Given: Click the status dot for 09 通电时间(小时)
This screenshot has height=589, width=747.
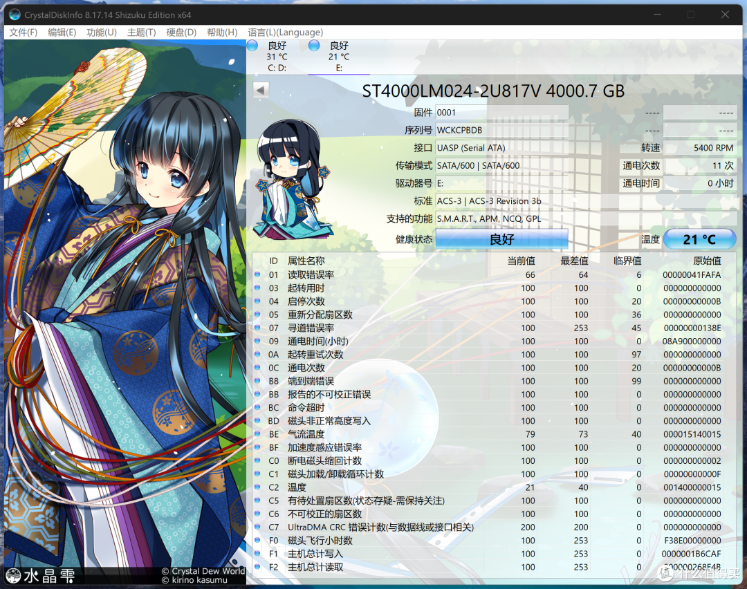Looking at the screenshot, I should pyautogui.click(x=257, y=341).
